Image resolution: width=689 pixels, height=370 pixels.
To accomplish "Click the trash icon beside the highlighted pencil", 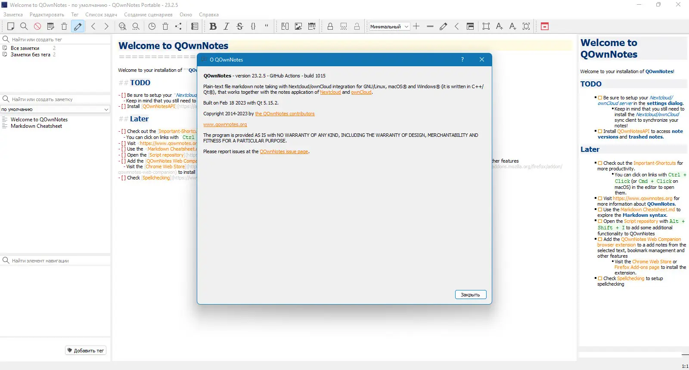I will pyautogui.click(x=64, y=26).
